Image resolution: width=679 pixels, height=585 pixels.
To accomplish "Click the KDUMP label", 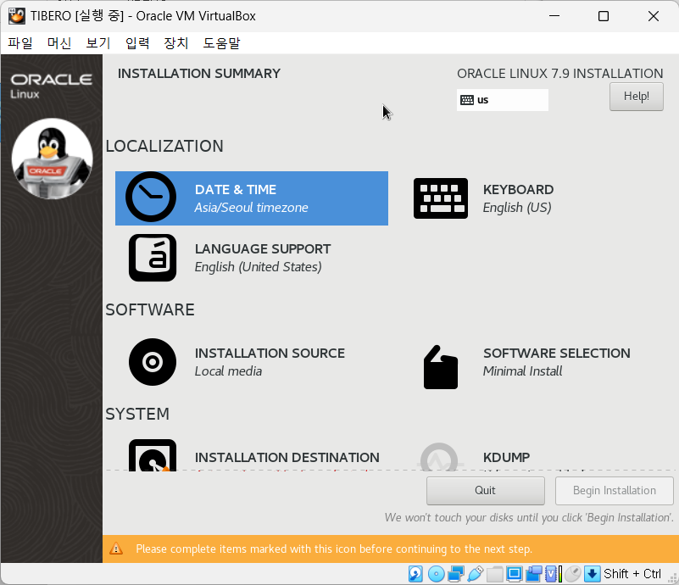I will [507, 458].
